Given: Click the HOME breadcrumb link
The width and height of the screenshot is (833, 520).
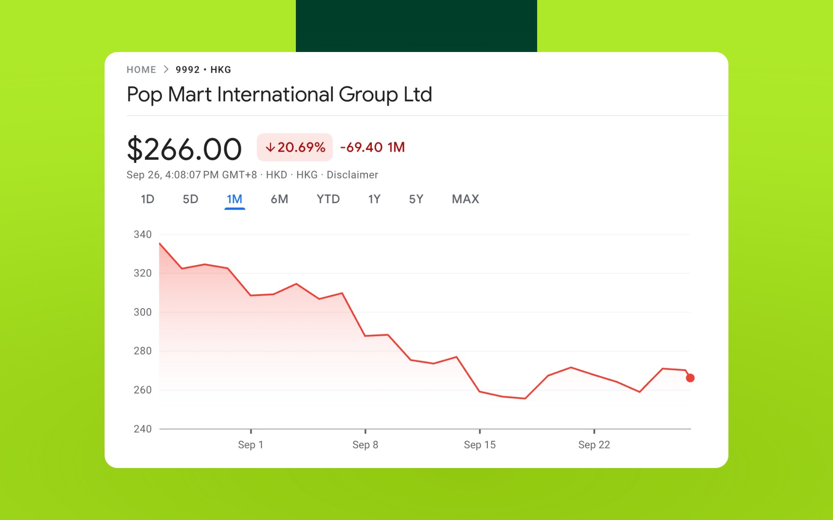Looking at the screenshot, I should (141, 70).
